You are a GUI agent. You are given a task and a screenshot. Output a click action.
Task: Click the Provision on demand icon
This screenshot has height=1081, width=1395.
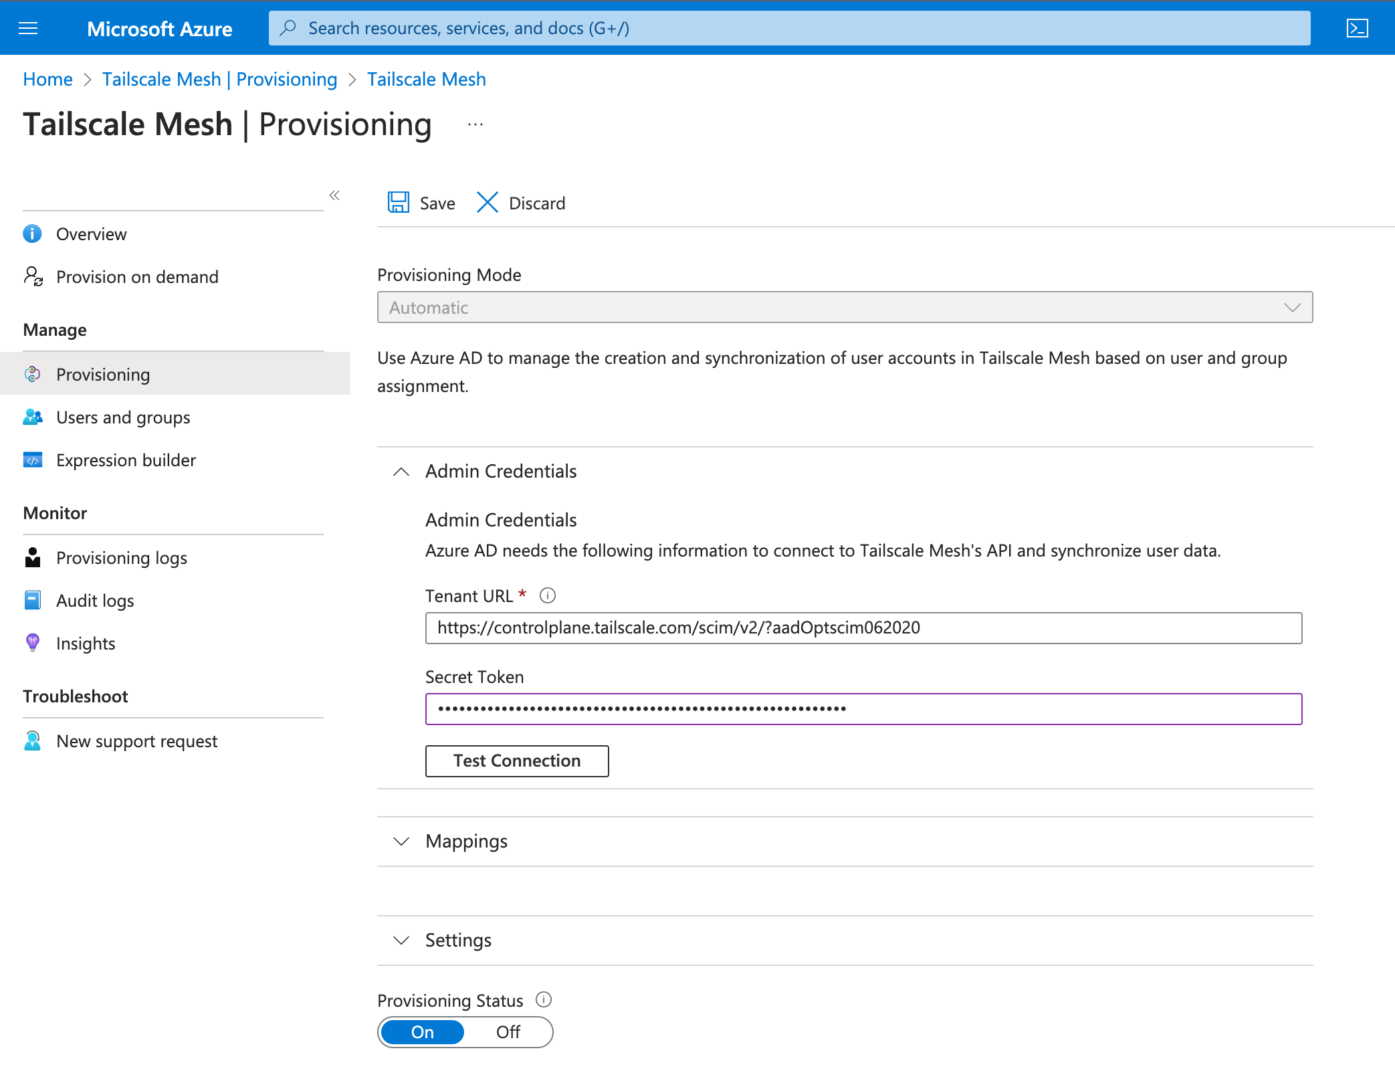click(33, 276)
